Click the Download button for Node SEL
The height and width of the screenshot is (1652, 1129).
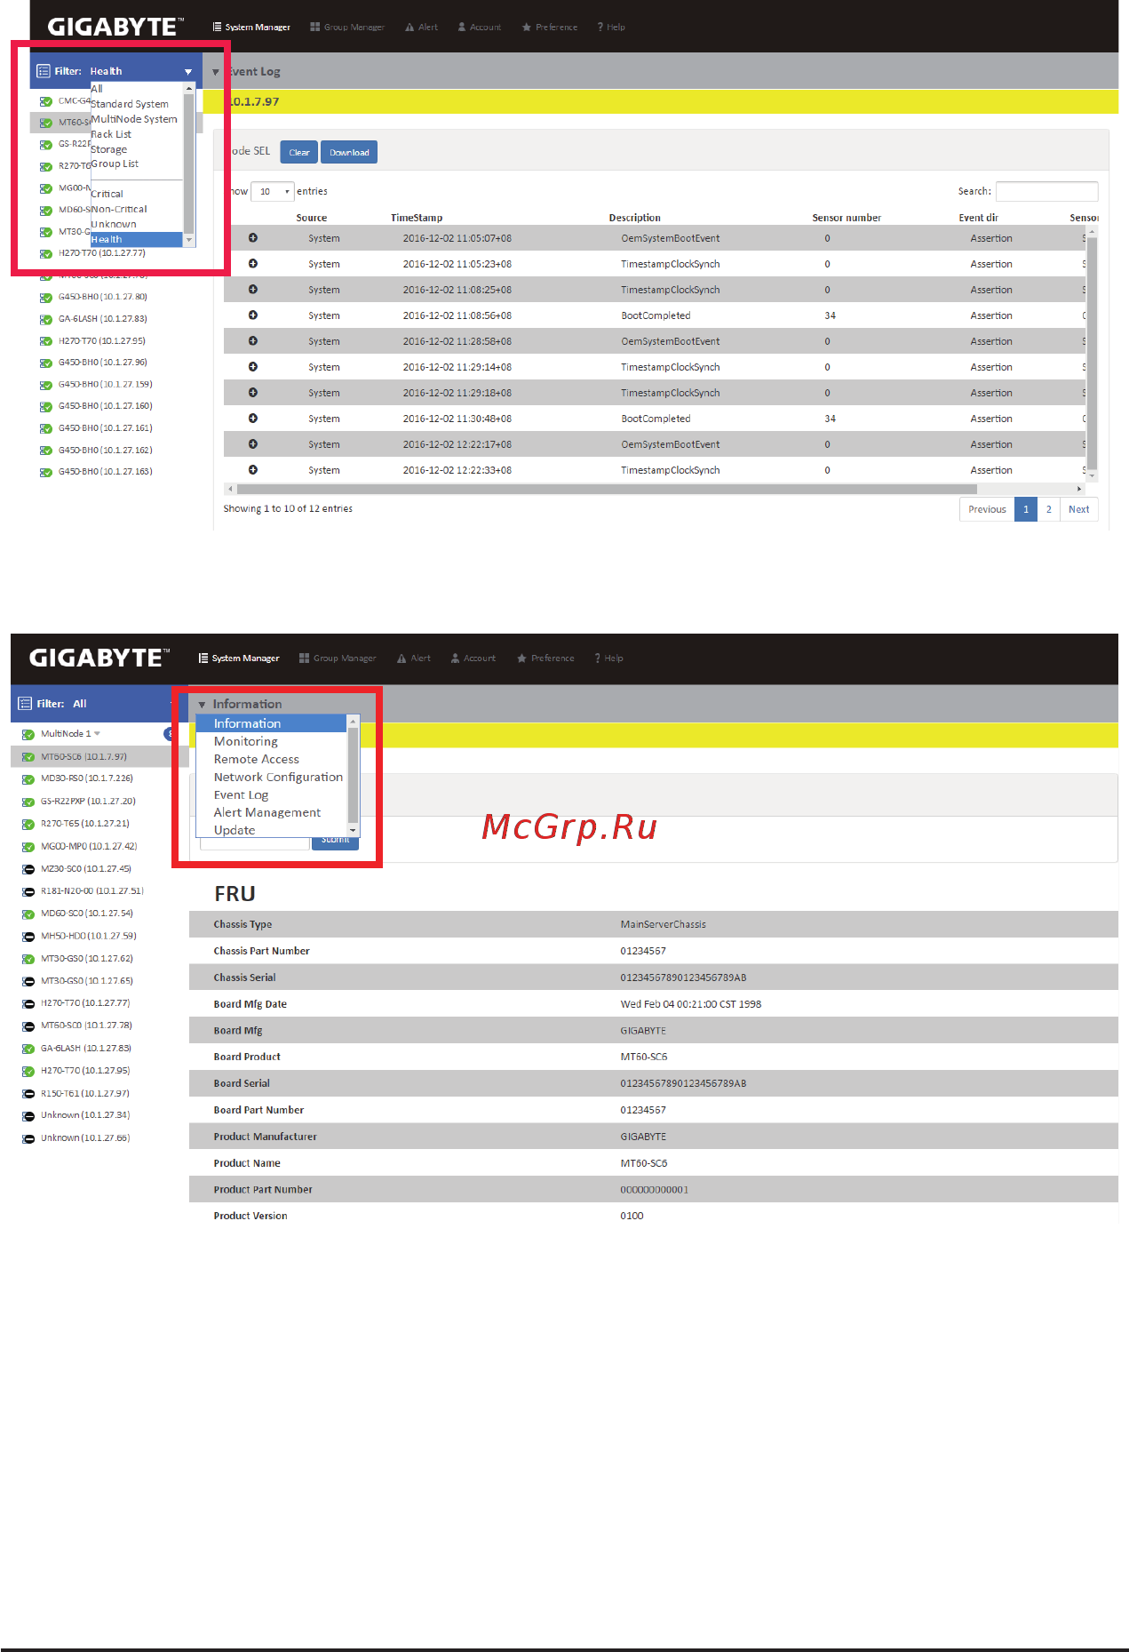point(349,152)
